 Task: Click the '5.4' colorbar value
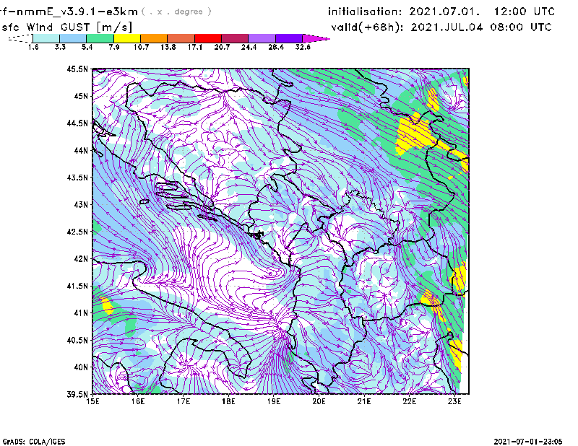click(87, 47)
